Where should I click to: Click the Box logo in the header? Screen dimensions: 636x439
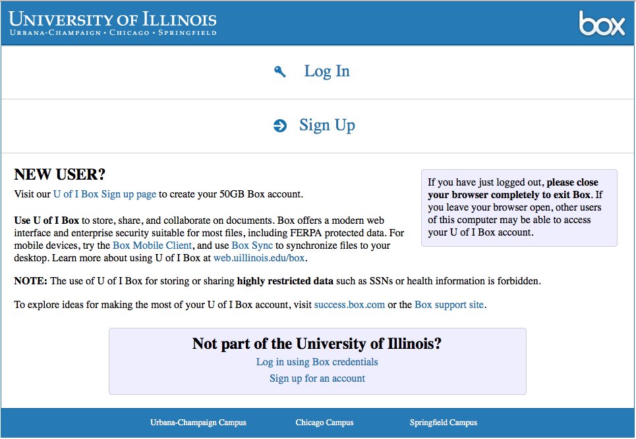(x=602, y=24)
